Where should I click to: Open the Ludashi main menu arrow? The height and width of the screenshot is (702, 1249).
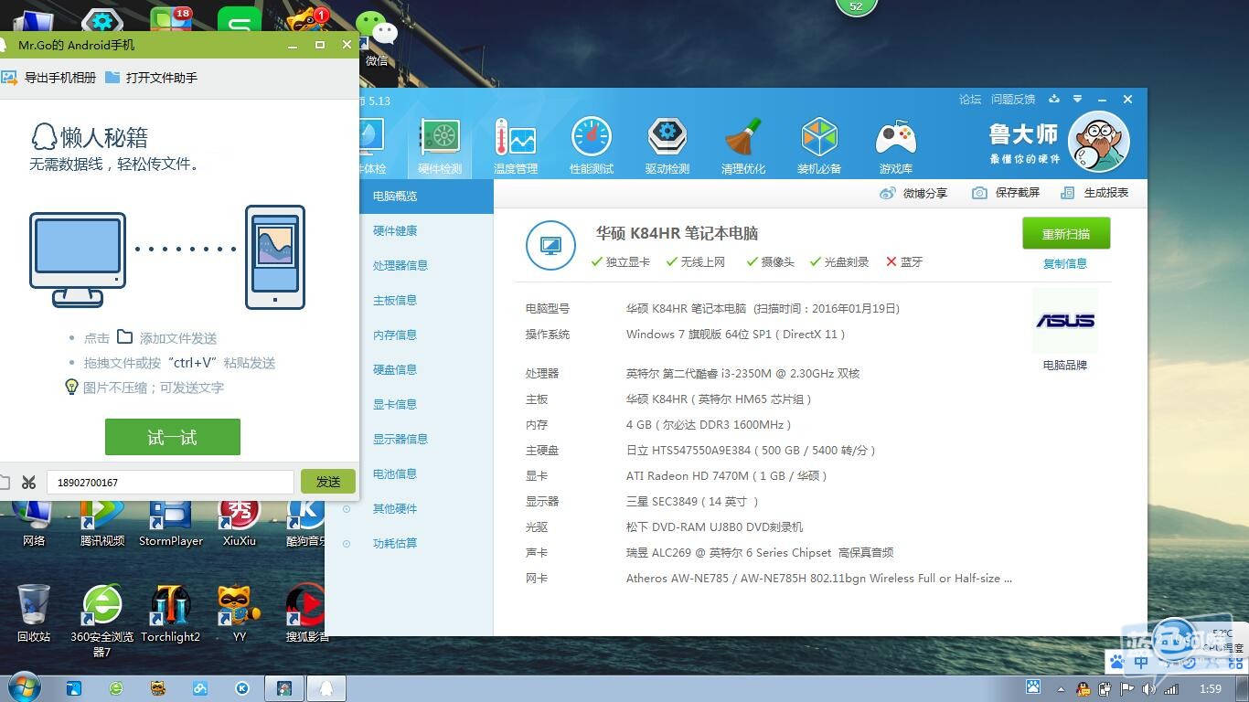click(x=1078, y=99)
